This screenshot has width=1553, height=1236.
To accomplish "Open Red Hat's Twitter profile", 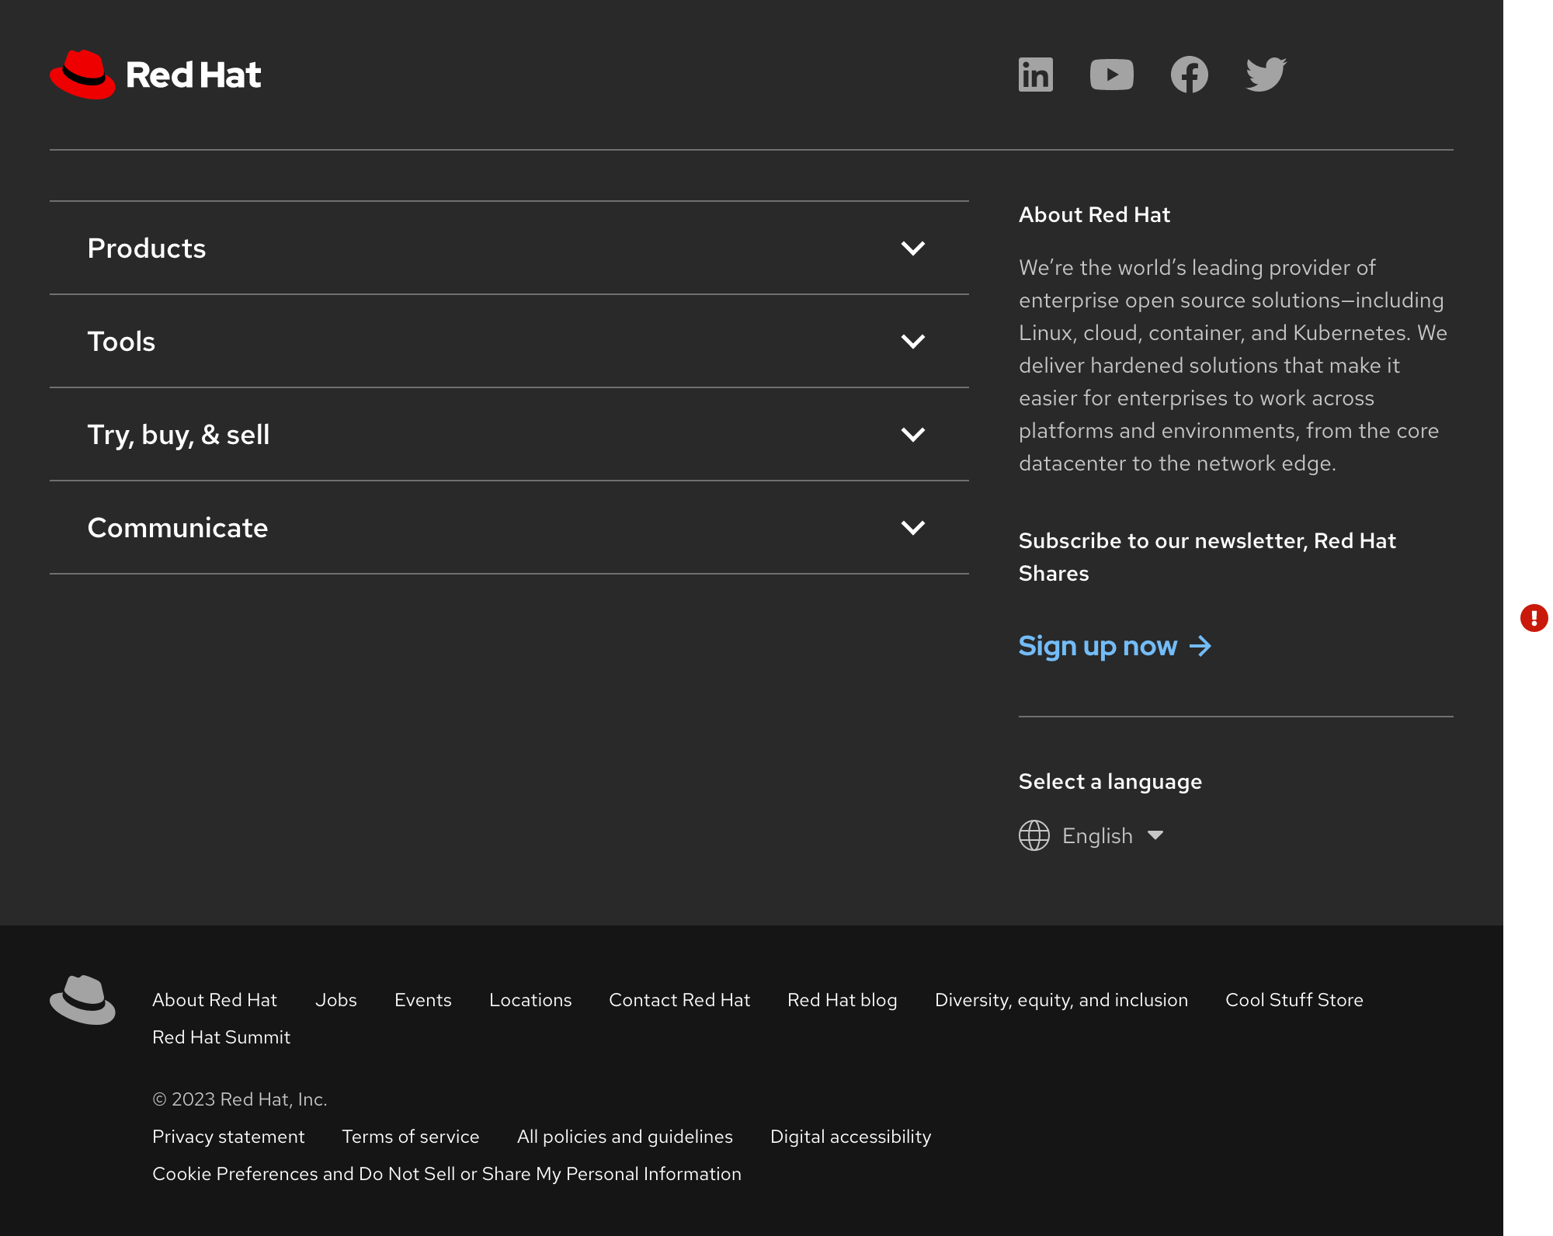I will pos(1266,74).
